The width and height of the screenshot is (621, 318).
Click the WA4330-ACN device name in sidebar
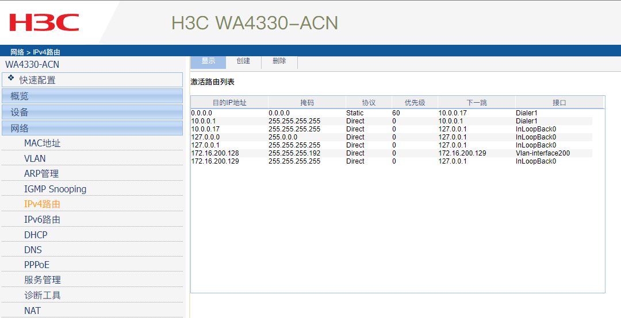click(x=32, y=64)
